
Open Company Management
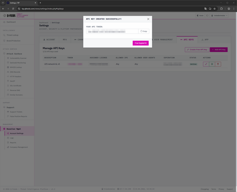coord(19,147)
